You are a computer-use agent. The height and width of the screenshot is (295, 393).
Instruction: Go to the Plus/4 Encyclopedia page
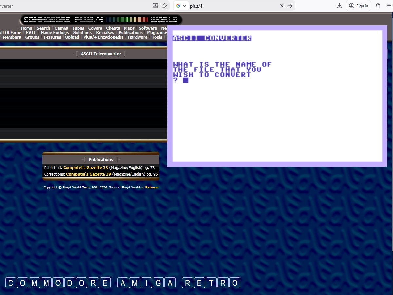coord(103,37)
